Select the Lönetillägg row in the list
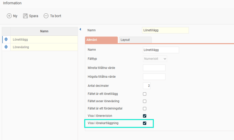The height and width of the screenshot is (140, 234). [x=44, y=40]
